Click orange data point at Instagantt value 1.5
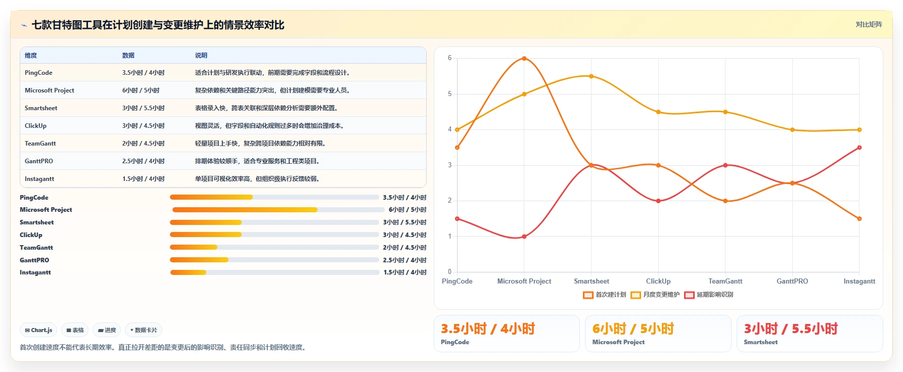The height and width of the screenshot is (372, 903). pos(860,219)
